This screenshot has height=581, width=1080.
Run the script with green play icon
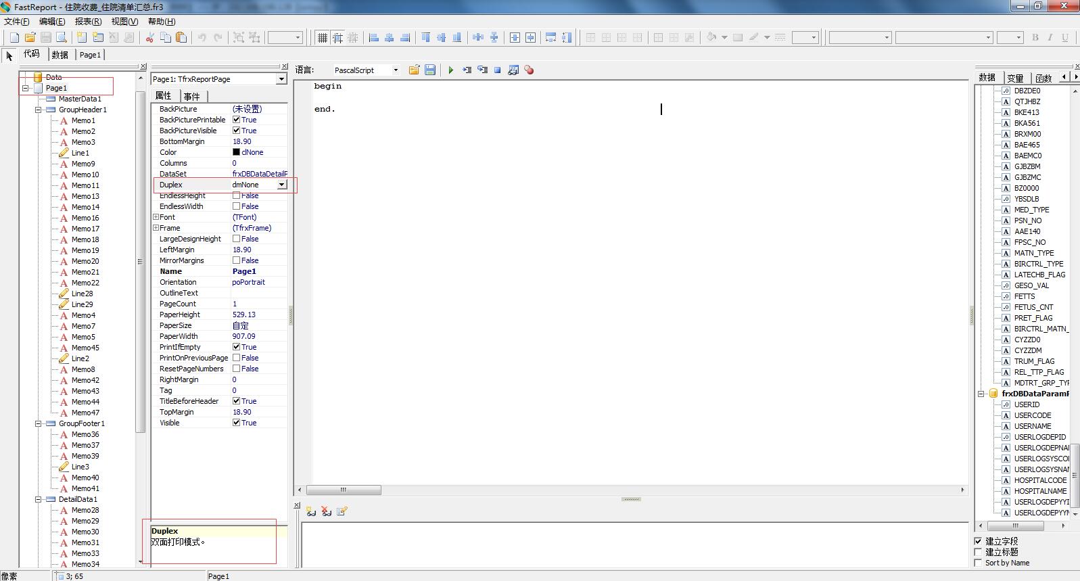[x=450, y=70]
